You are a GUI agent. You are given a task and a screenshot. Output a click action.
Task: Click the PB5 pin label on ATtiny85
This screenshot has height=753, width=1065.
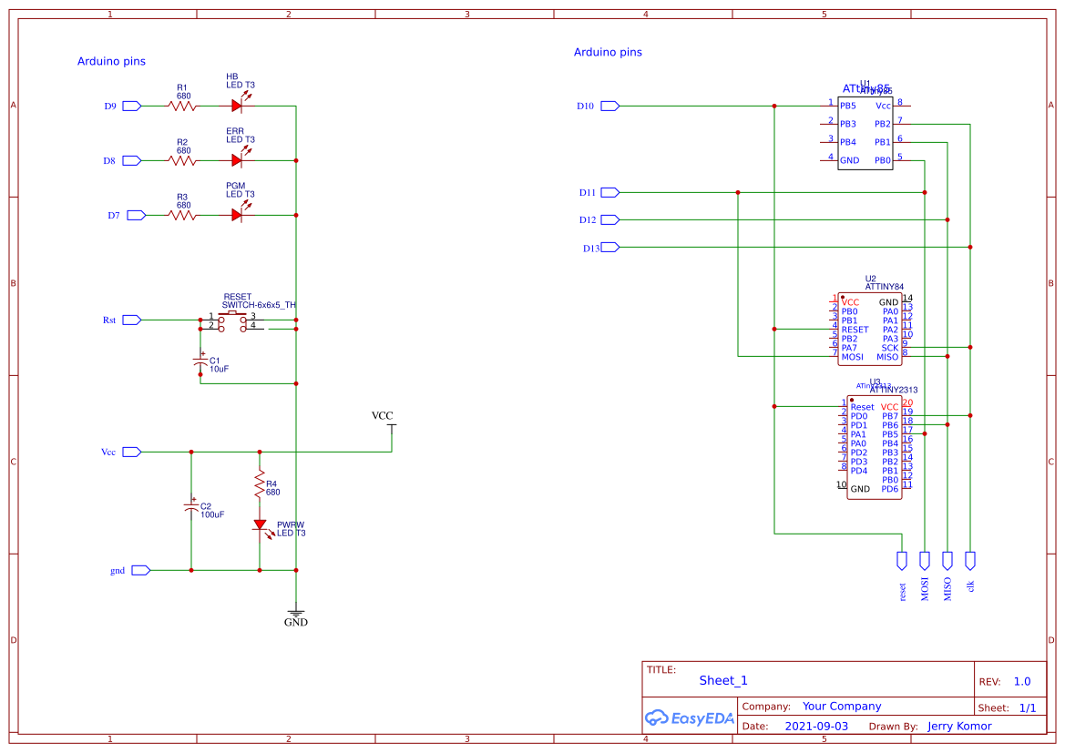tap(848, 106)
